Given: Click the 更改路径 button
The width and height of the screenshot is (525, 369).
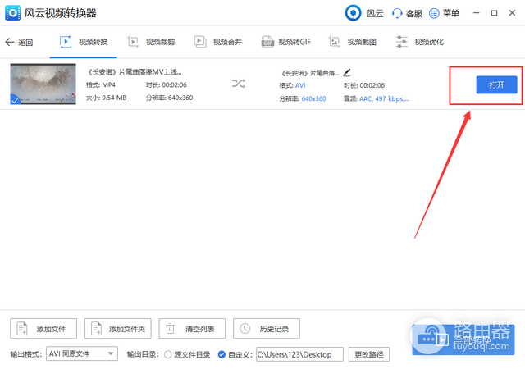Looking at the screenshot, I should [369, 354].
